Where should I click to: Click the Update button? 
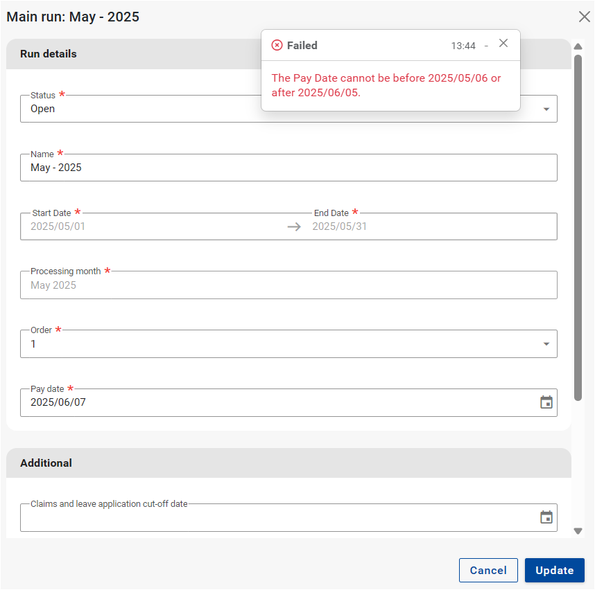click(x=554, y=570)
